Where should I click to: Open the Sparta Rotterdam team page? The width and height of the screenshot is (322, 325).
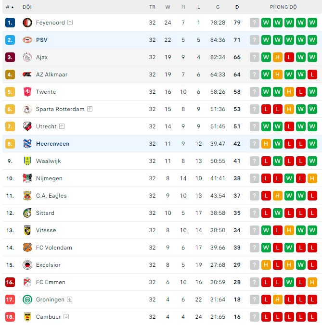tap(60, 109)
